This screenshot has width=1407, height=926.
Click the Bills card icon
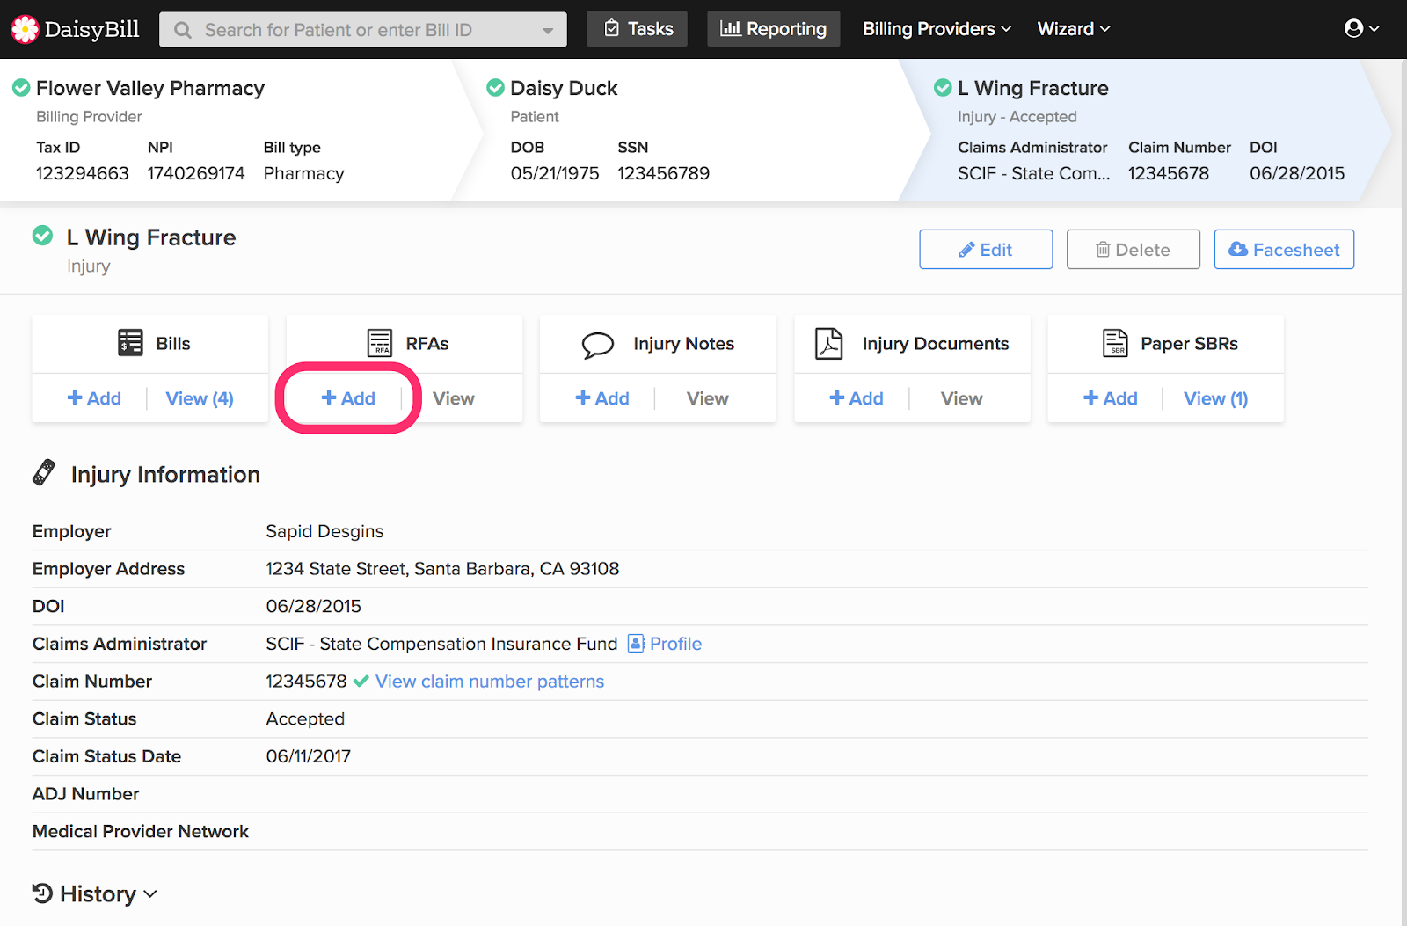point(130,342)
